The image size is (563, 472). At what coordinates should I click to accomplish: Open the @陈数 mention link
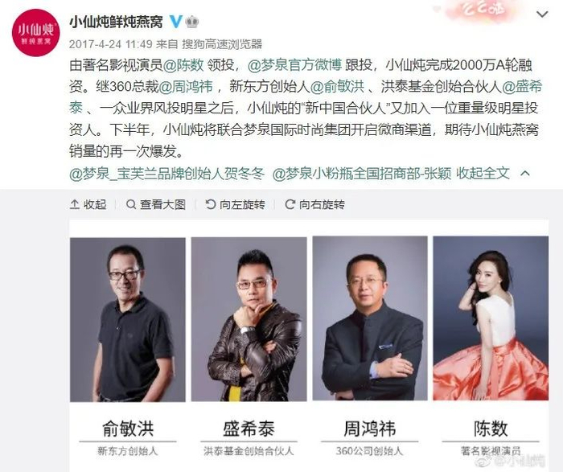pos(183,65)
